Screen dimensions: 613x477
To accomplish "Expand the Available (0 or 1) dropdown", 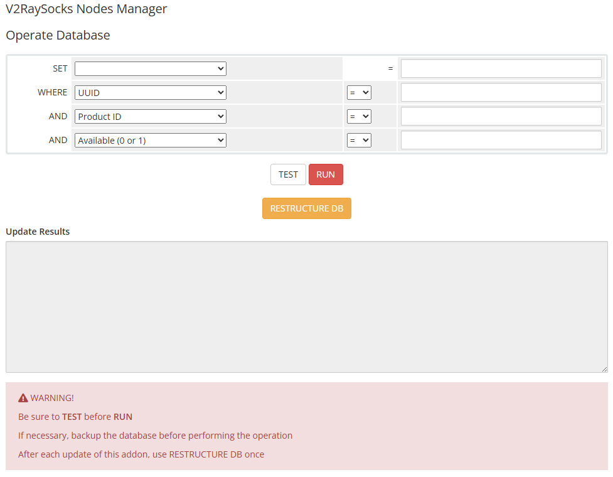I will click(150, 140).
